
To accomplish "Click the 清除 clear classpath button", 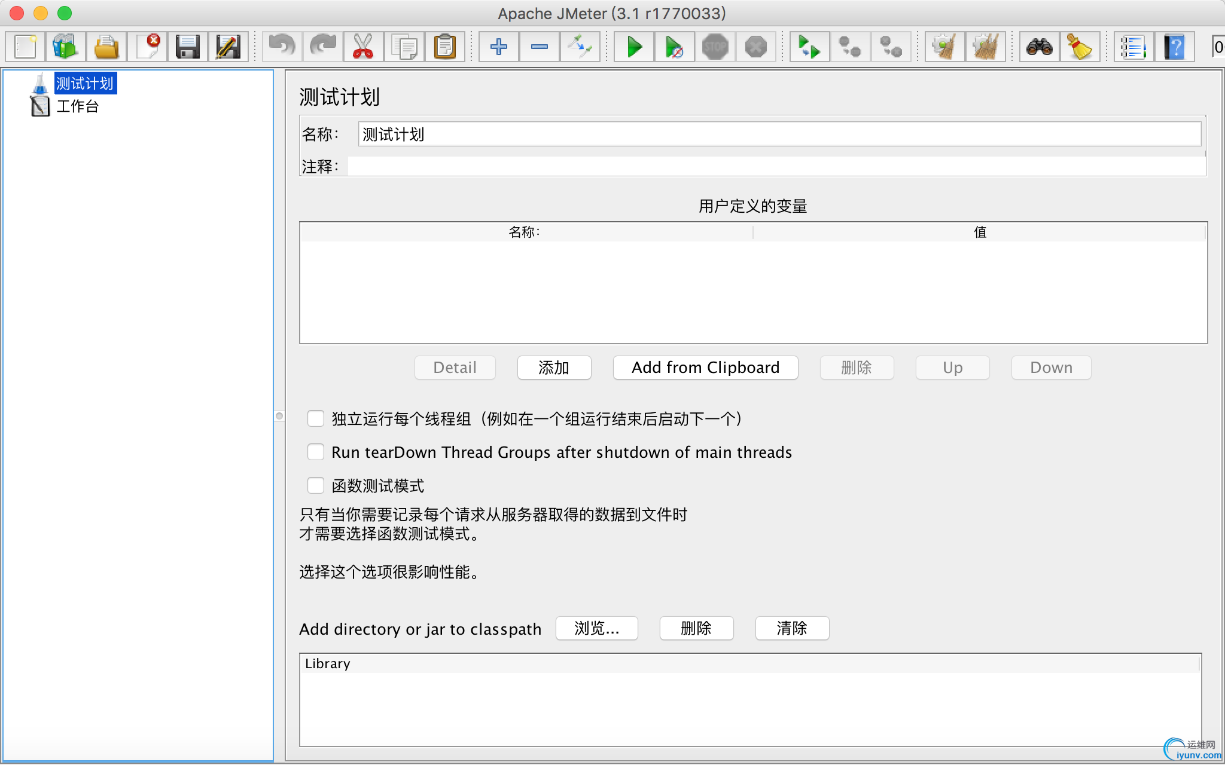I will pos(792,628).
